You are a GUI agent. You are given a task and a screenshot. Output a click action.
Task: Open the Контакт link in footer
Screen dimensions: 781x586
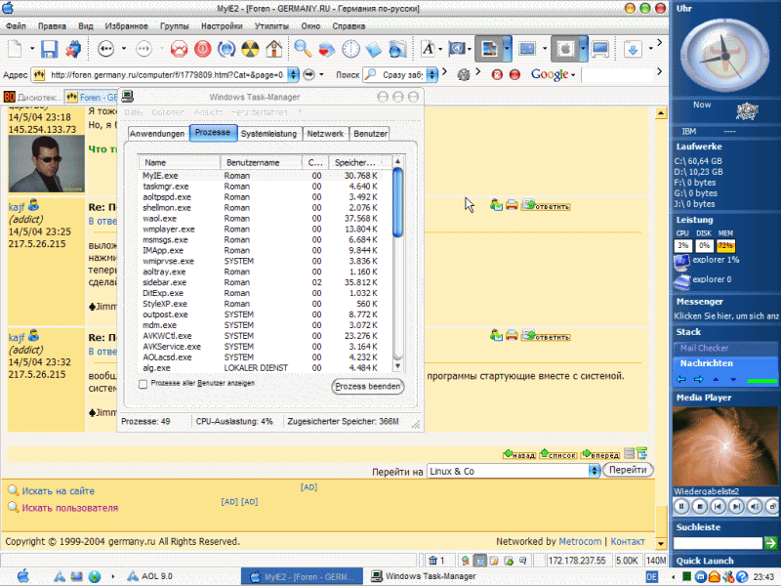(628, 541)
